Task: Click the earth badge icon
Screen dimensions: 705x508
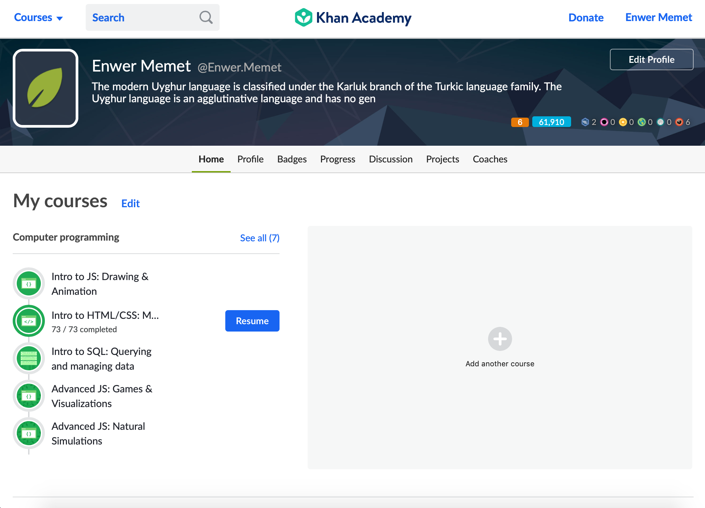Action: coord(641,122)
